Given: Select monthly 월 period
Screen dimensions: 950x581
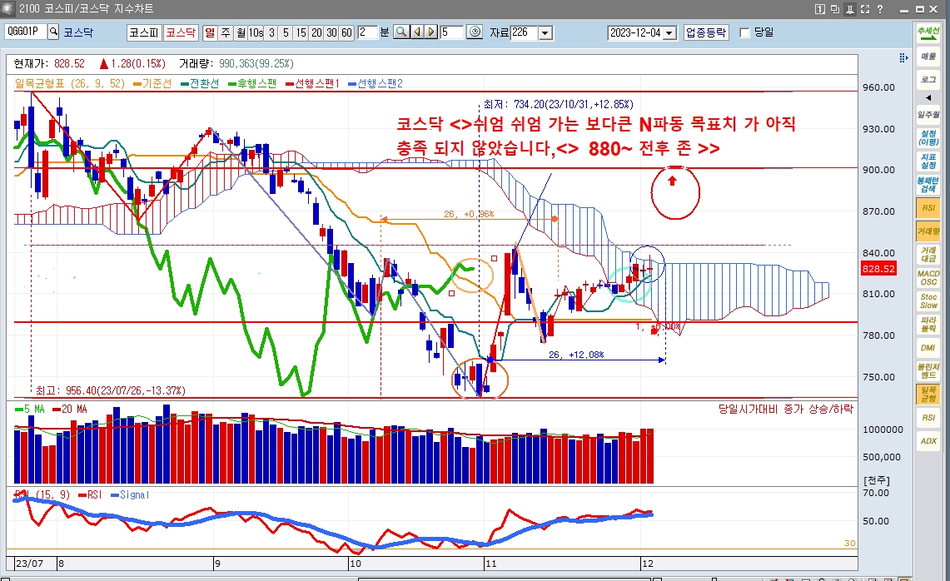Looking at the screenshot, I should click(x=241, y=32).
